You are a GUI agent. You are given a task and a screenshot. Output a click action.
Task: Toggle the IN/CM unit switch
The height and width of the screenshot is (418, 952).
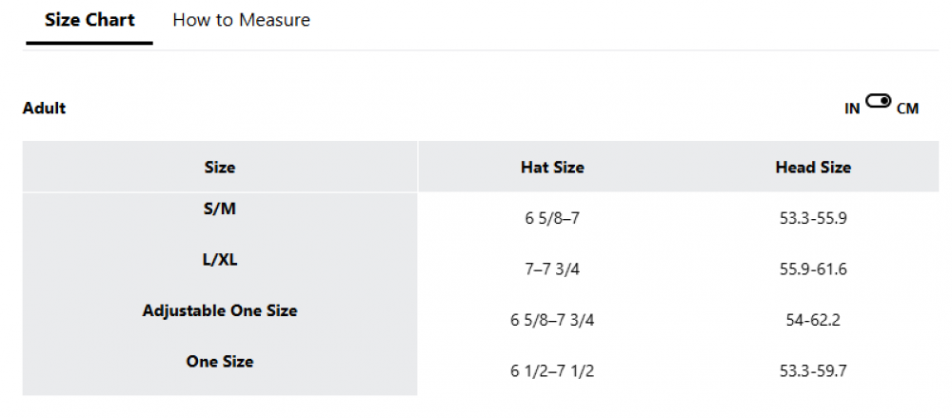pyautogui.click(x=878, y=102)
